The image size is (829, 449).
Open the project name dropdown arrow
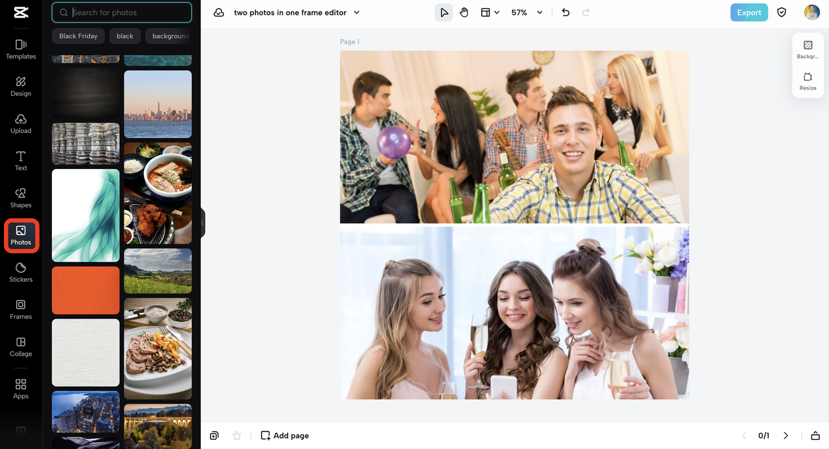(356, 12)
